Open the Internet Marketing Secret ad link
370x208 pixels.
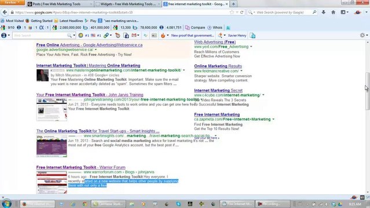click(x=218, y=90)
